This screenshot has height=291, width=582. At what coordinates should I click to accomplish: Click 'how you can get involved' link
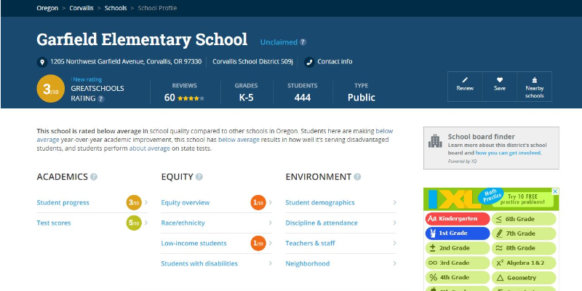click(x=508, y=153)
